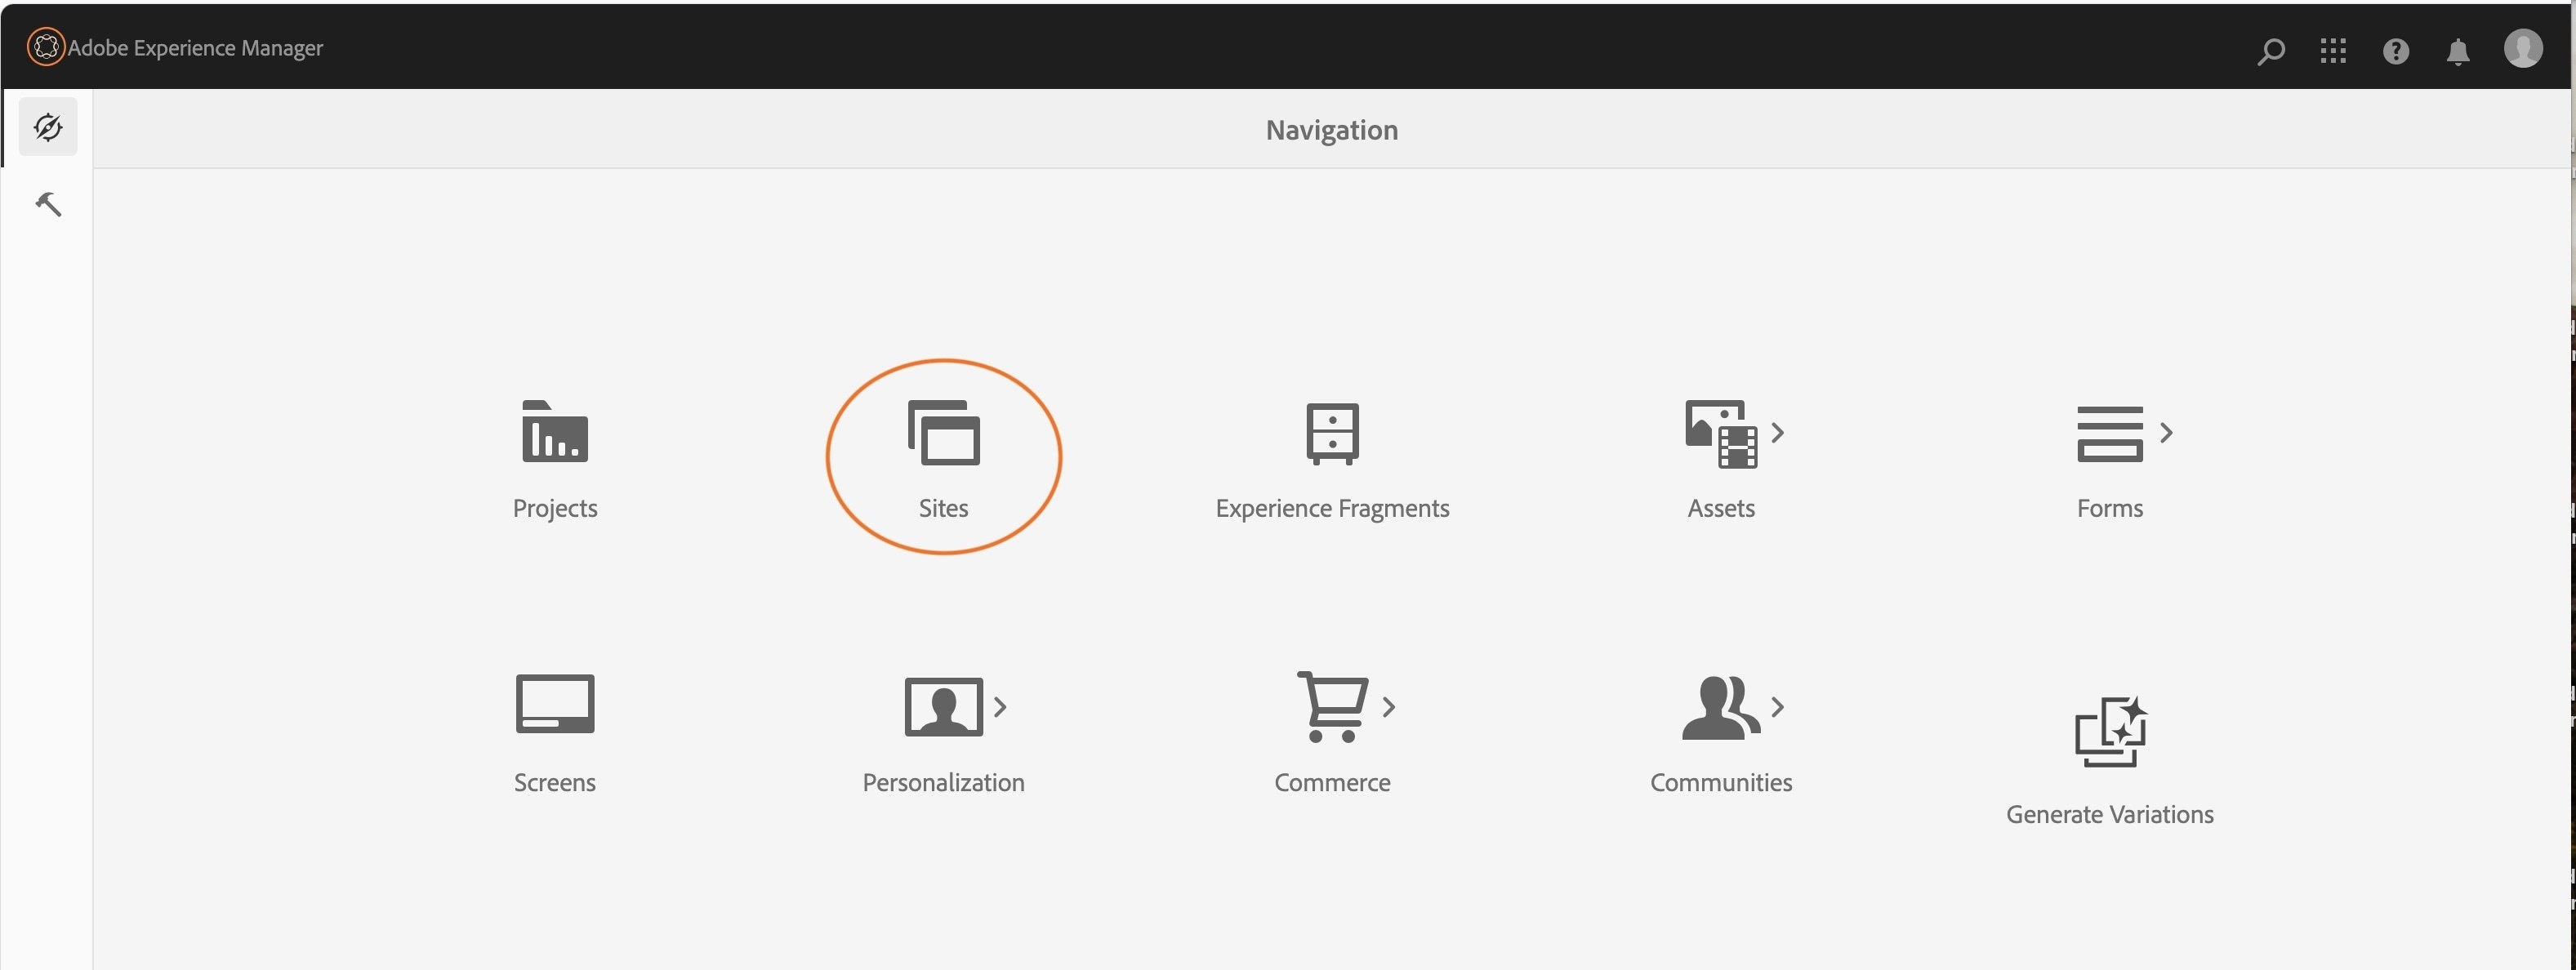Expand the Commerce submenu chevron
The image size is (2576, 970).
[x=1388, y=707]
